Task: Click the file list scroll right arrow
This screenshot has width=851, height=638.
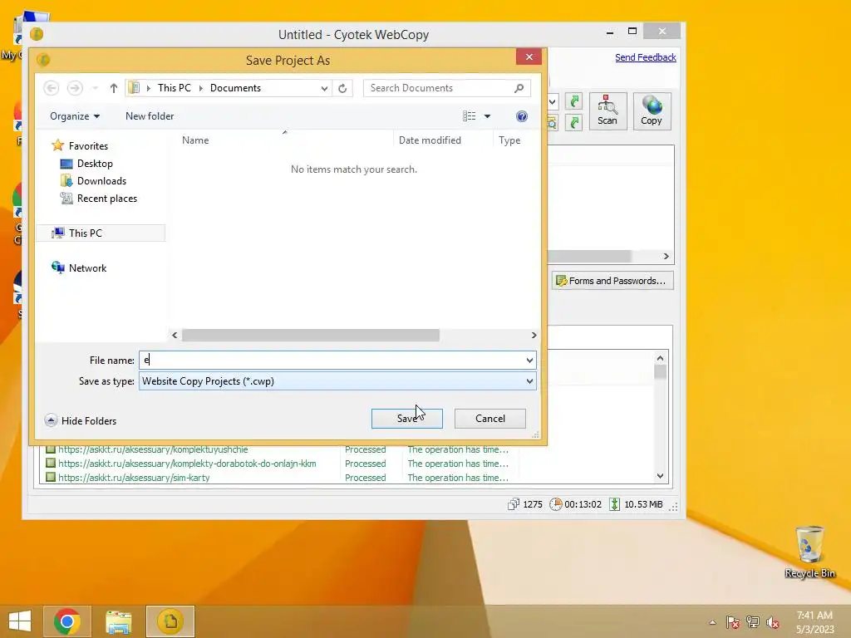Action: pyautogui.click(x=534, y=336)
